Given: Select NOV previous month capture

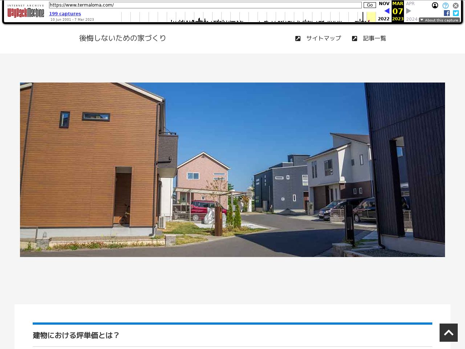Looking at the screenshot, I should pyautogui.click(x=384, y=4).
